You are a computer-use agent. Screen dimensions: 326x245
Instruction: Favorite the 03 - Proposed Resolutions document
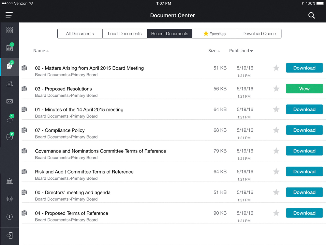(276, 89)
